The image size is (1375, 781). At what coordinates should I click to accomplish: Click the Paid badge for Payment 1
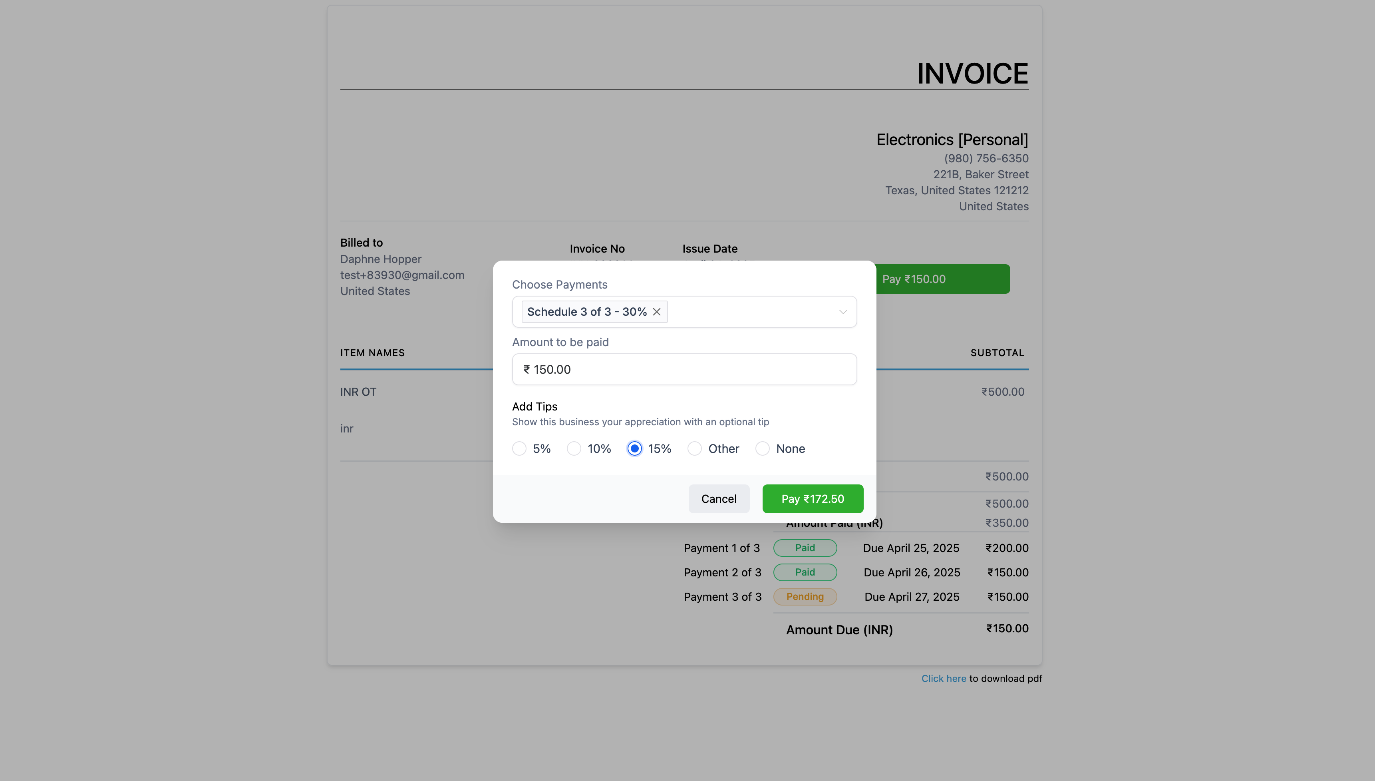pos(805,548)
